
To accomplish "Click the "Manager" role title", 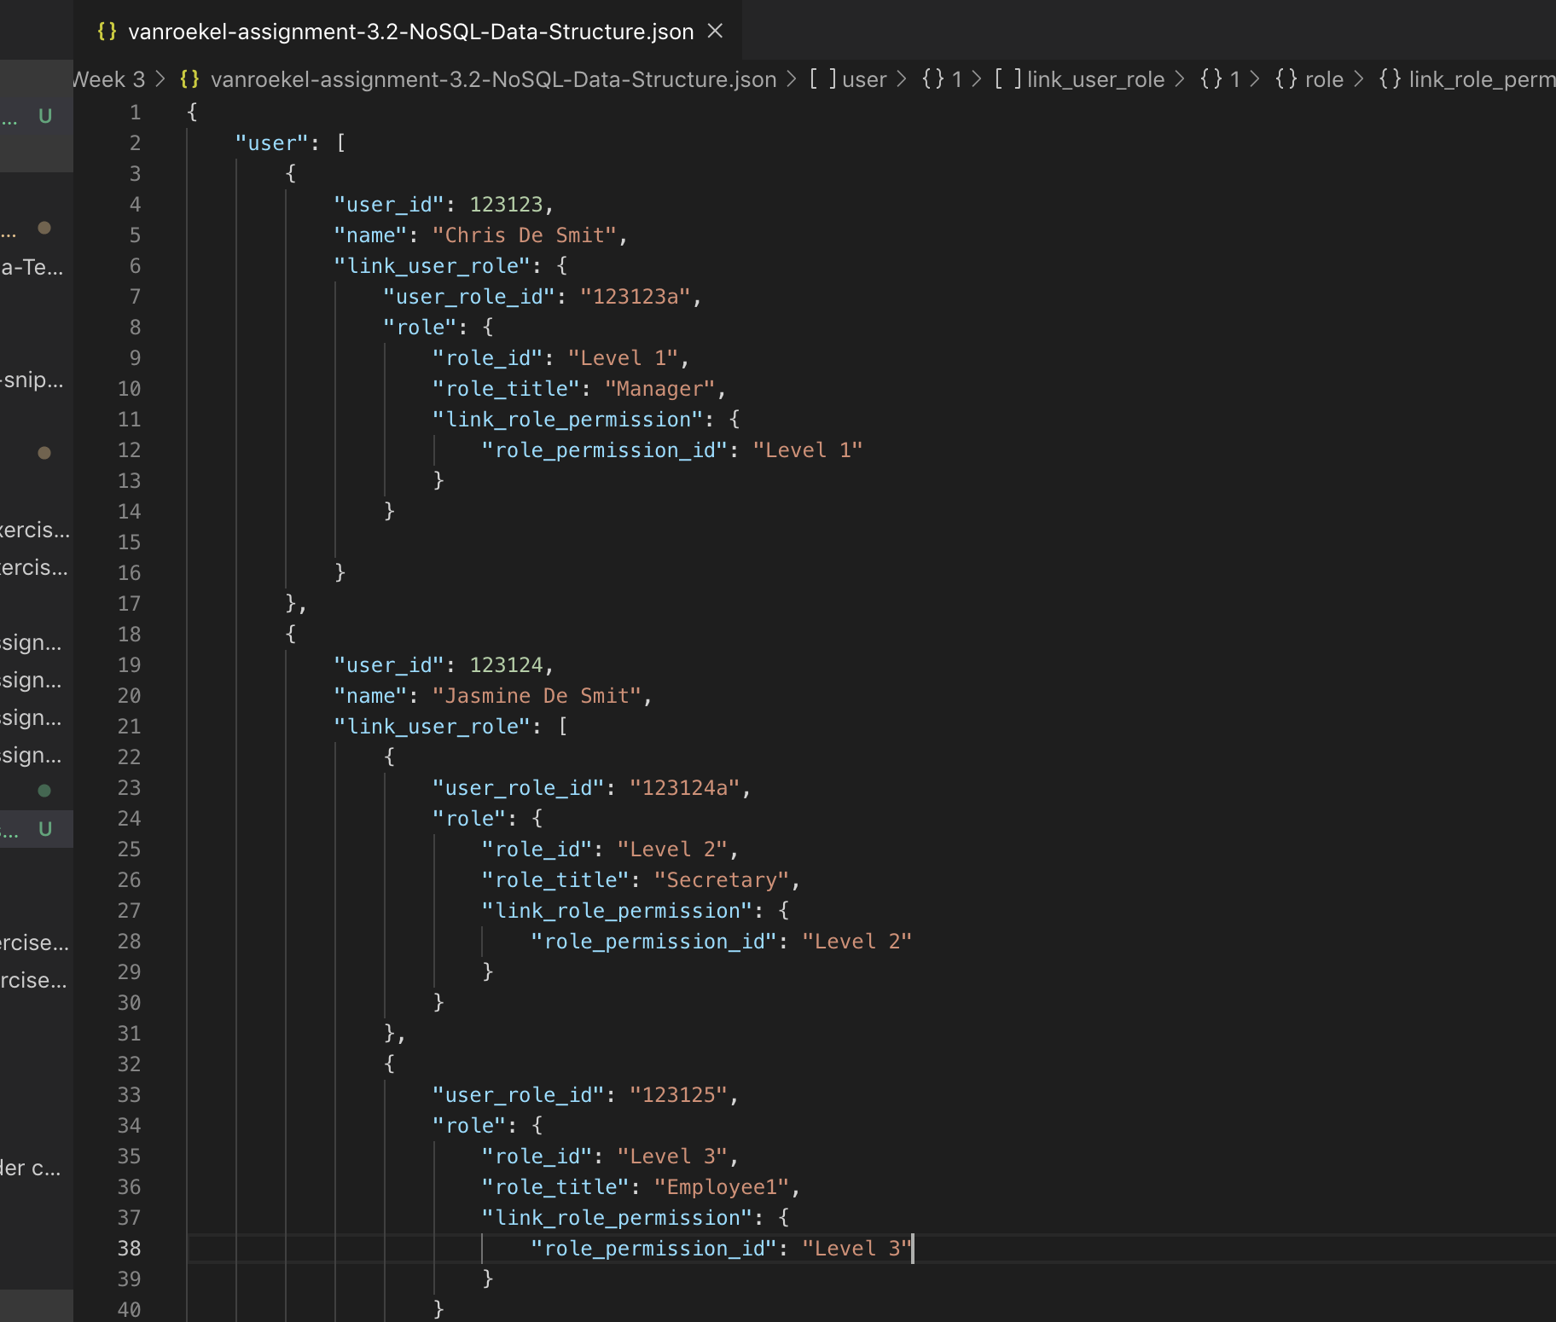I will [660, 389].
